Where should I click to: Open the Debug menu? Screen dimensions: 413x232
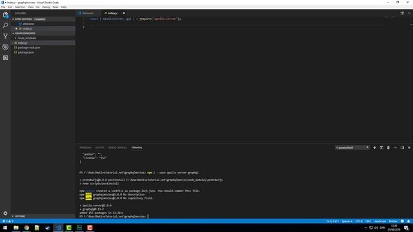click(46, 7)
